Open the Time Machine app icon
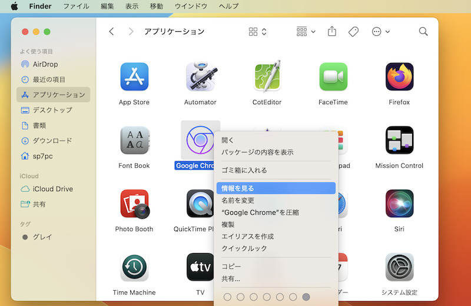 [134, 267]
